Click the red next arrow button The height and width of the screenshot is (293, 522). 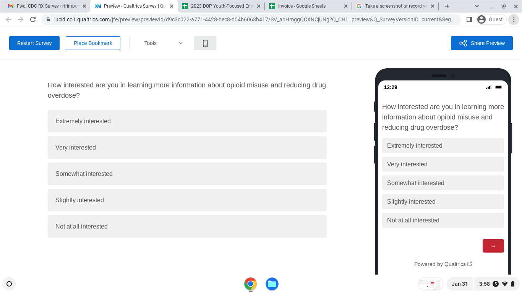493,246
